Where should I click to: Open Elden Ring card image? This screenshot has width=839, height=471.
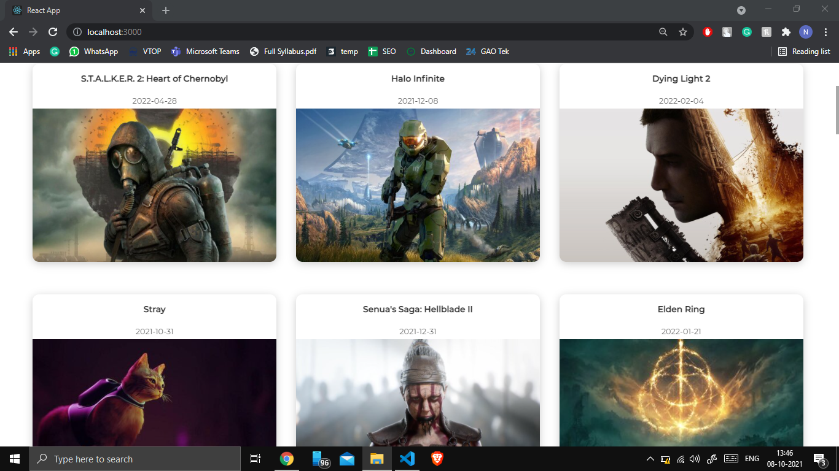(681, 392)
